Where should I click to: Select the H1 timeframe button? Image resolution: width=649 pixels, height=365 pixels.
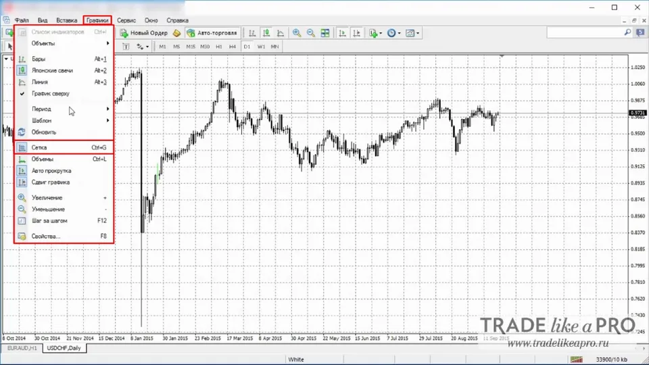[x=219, y=47]
